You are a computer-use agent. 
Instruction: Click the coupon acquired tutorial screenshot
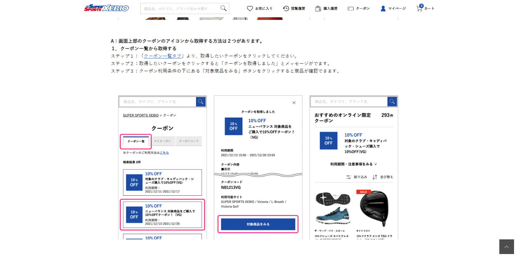pos(258,167)
